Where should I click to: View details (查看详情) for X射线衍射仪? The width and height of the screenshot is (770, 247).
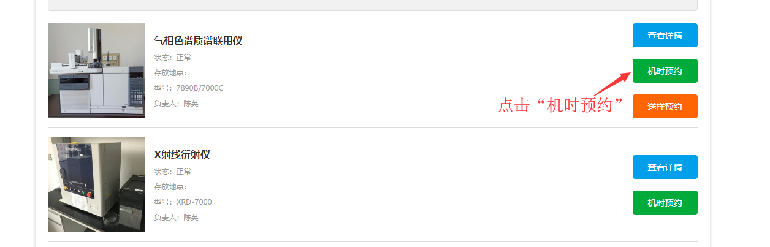coord(665,167)
